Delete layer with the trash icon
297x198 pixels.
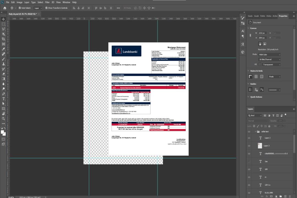pos(290,196)
